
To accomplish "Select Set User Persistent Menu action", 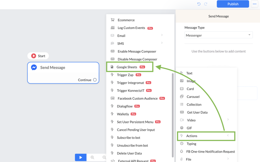I will coord(135,122).
